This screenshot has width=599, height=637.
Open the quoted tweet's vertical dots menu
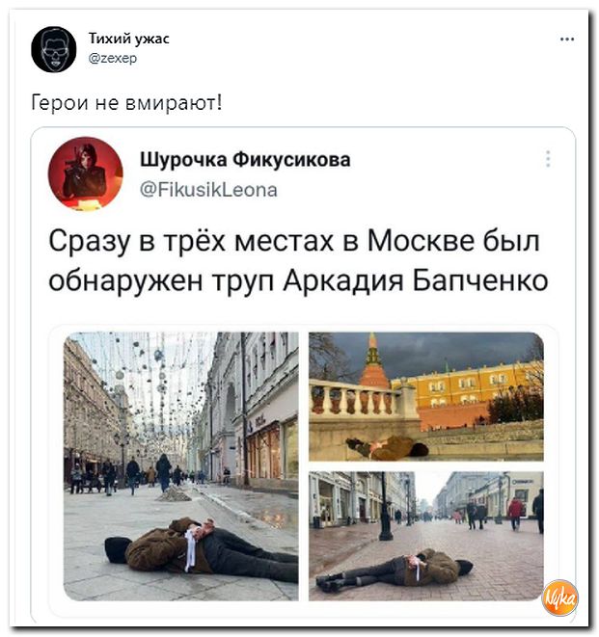tap(548, 159)
